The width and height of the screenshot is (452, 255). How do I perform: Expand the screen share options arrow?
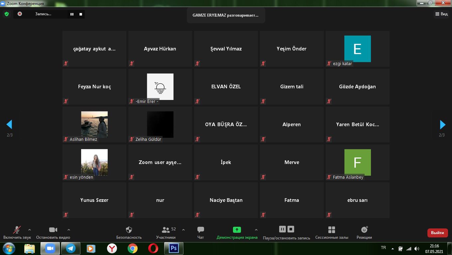tap(256, 230)
